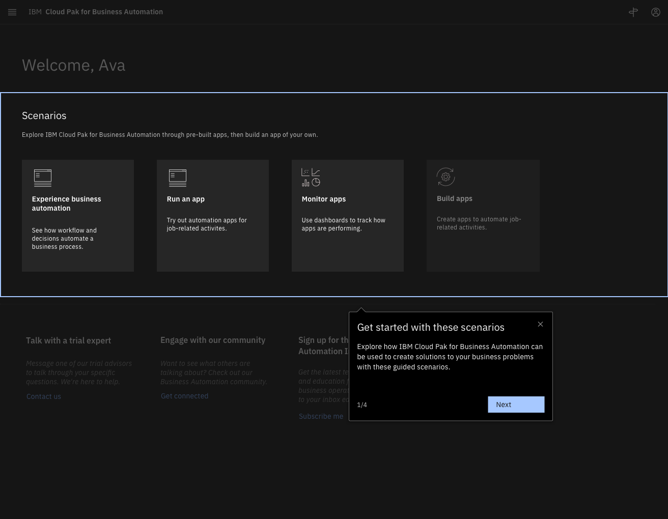Image resolution: width=668 pixels, height=519 pixels.
Task: Click the Run an app window icon
Action: coord(178,178)
